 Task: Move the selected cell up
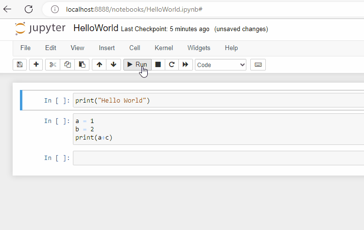99,65
